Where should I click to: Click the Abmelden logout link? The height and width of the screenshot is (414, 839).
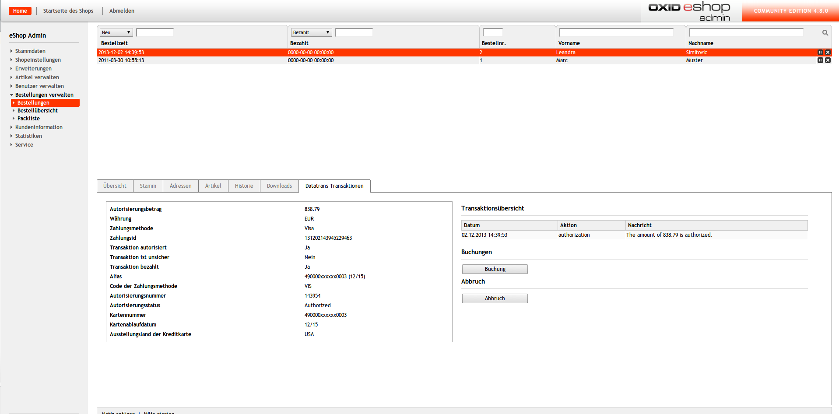[122, 11]
